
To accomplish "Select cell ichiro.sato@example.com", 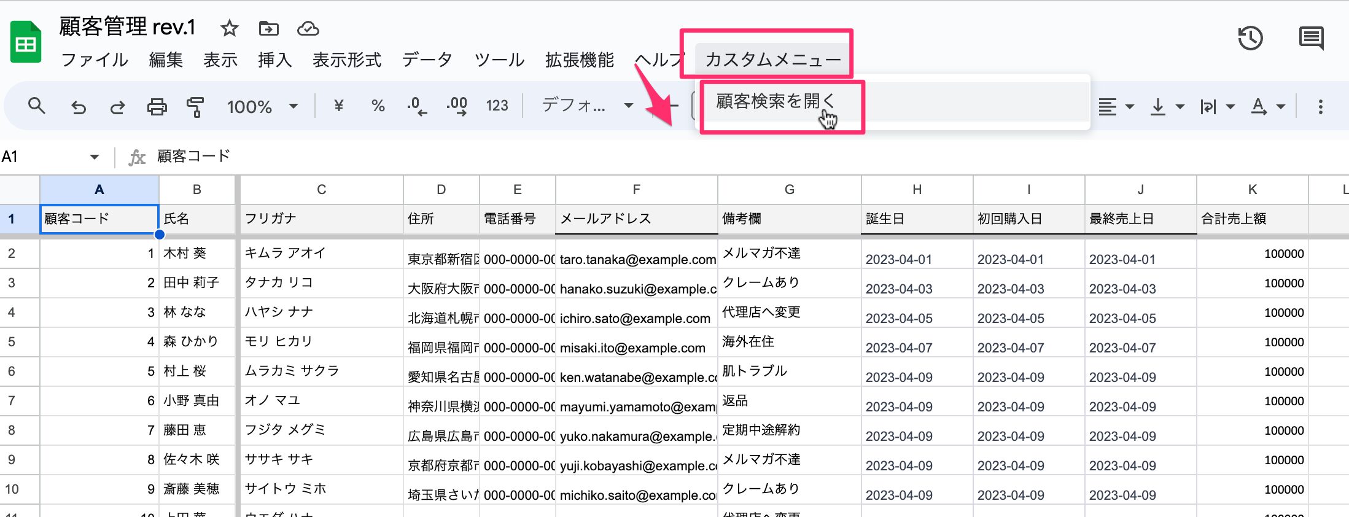I will pos(637,313).
